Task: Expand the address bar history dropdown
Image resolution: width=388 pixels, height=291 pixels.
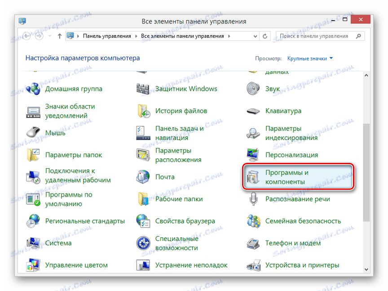Action: 256,36
